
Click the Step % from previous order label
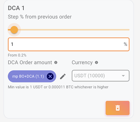[40, 17]
